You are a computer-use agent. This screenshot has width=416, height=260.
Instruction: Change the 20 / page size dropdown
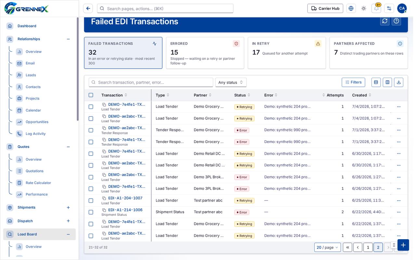click(x=327, y=247)
